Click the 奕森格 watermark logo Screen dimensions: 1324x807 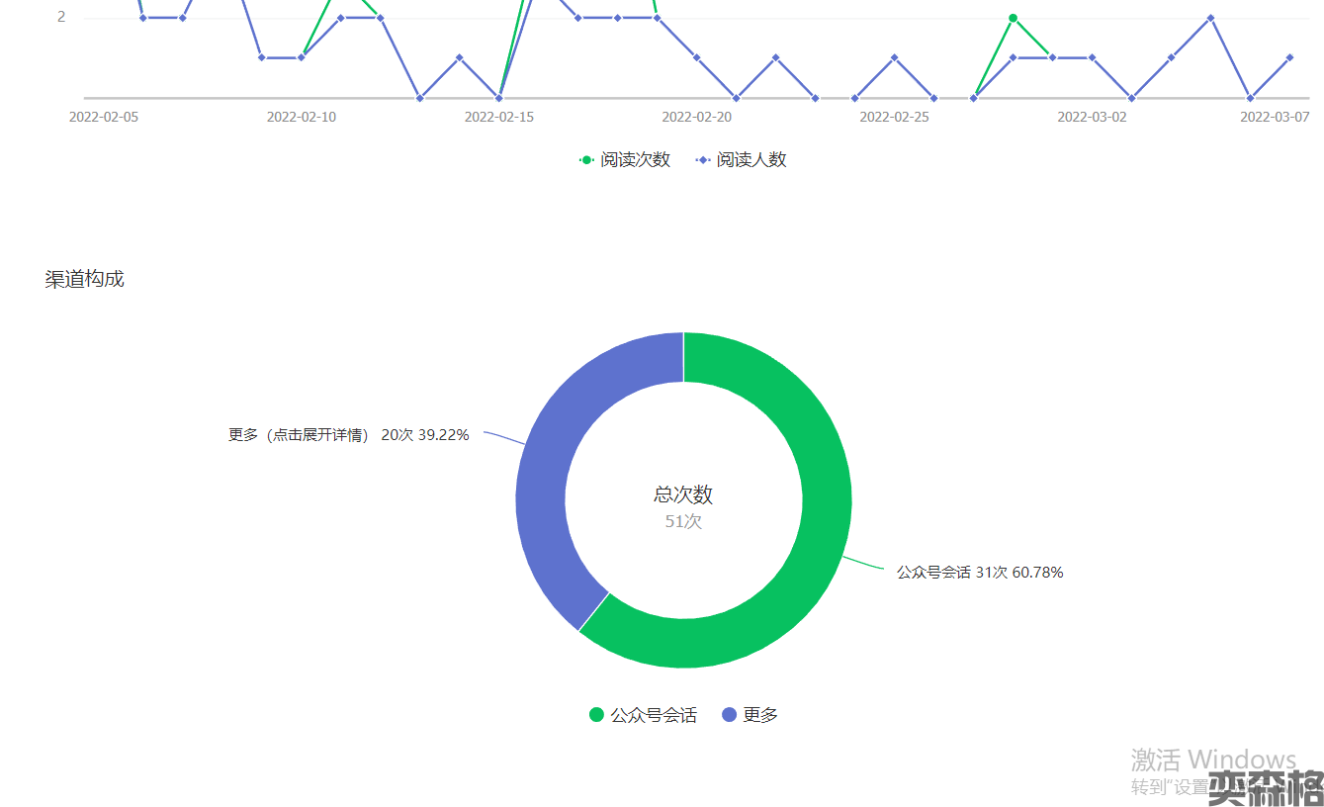1266,787
